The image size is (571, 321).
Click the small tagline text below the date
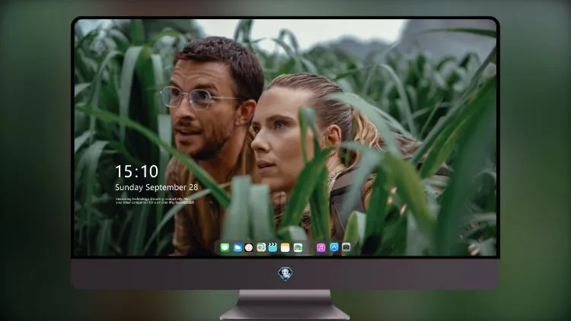(x=155, y=201)
